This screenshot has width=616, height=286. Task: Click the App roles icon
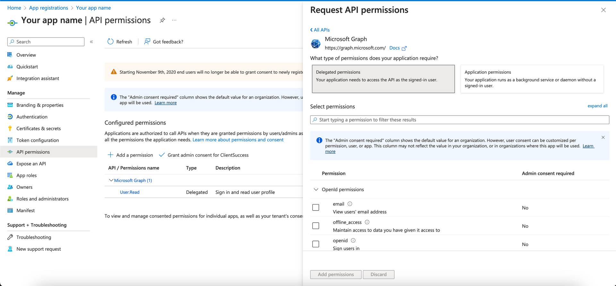(x=10, y=175)
